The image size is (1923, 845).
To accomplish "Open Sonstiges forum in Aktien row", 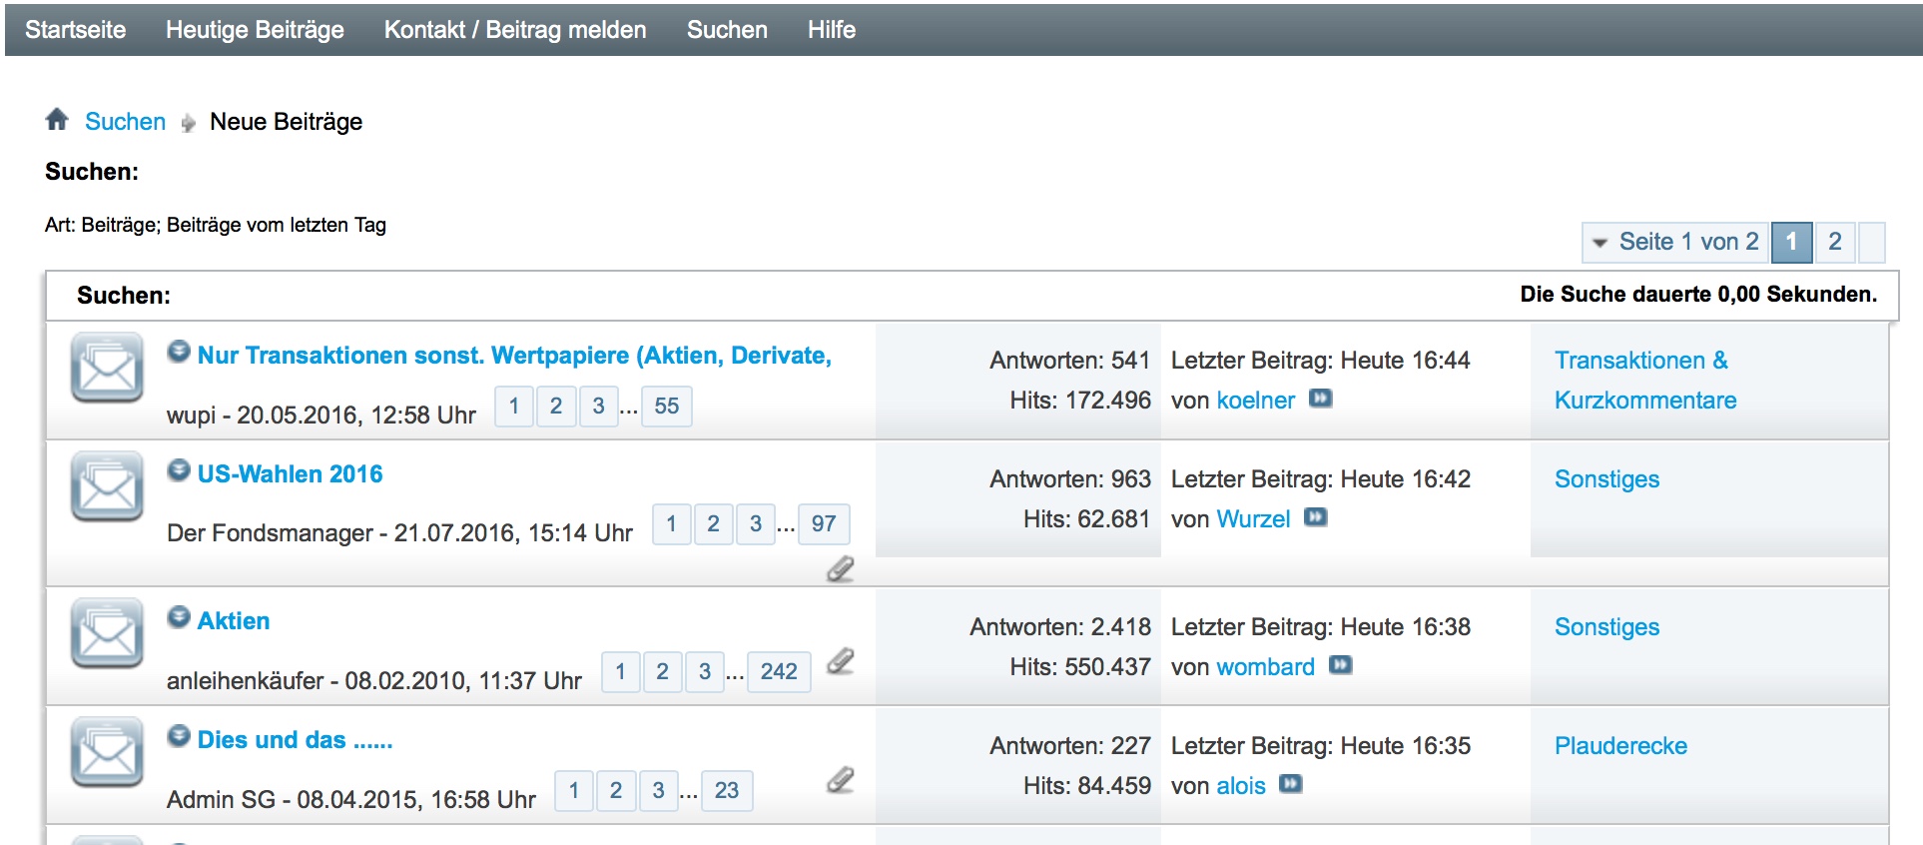I will [x=1606, y=627].
